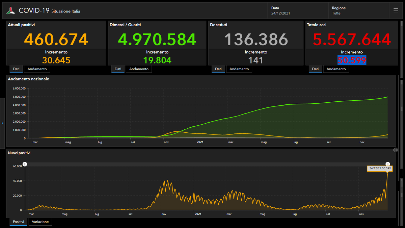Screen dimensions: 405x228
Task: Select Dati tab under Dimessi / Guariti
Action: 118,69
